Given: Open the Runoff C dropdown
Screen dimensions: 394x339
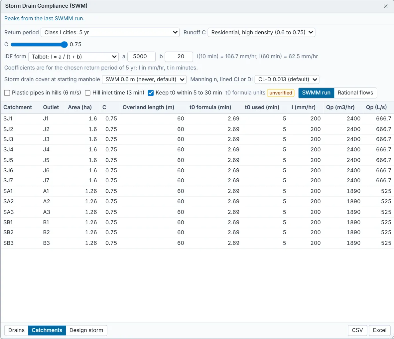Looking at the screenshot, I should (261, 33).
